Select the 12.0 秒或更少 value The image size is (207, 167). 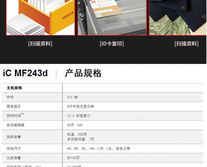point(79,116)
